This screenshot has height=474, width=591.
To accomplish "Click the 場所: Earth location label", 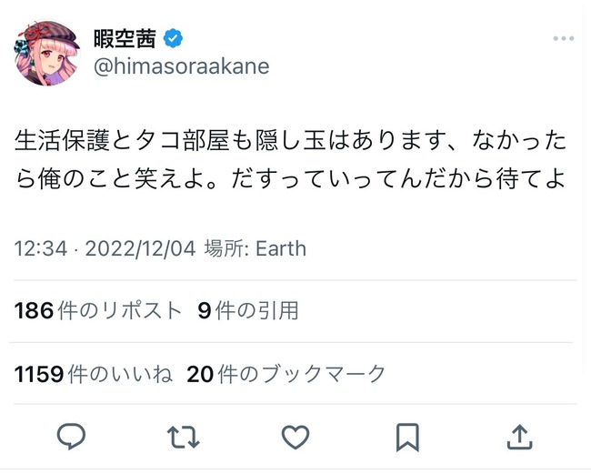I will pyautogui.click(x=255, y=248).
